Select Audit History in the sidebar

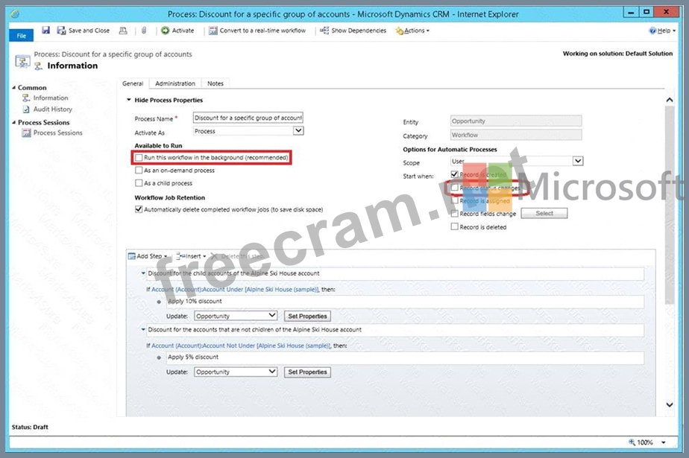[53, 109]
